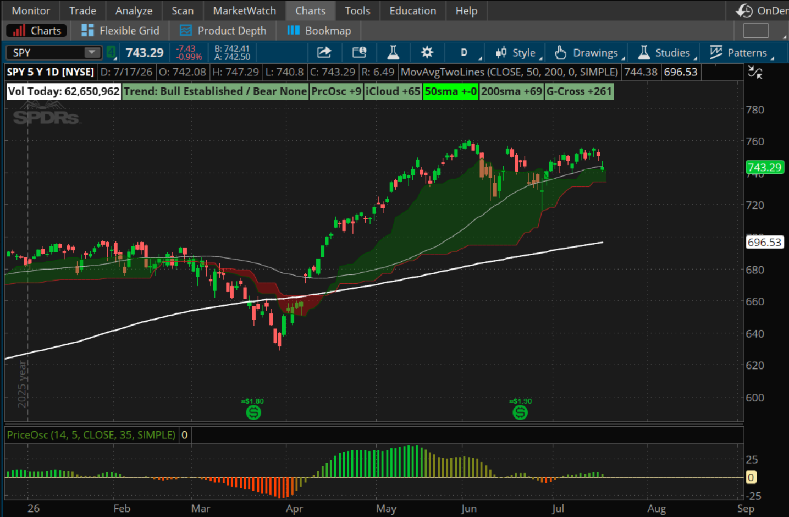Click the PrcOsc +9 label

pos(336,91)
